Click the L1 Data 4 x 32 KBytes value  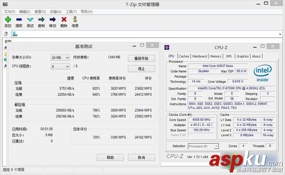pyautogui.click(x=247, y=120)
